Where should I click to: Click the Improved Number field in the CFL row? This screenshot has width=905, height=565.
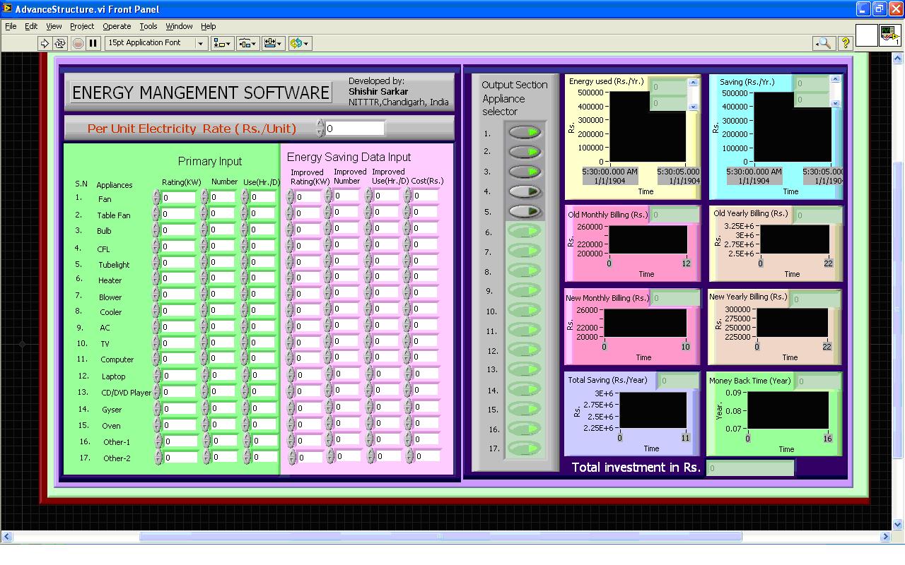[347, 244]
